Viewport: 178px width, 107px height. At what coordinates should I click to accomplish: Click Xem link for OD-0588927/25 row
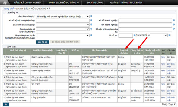tap(163, 91)
